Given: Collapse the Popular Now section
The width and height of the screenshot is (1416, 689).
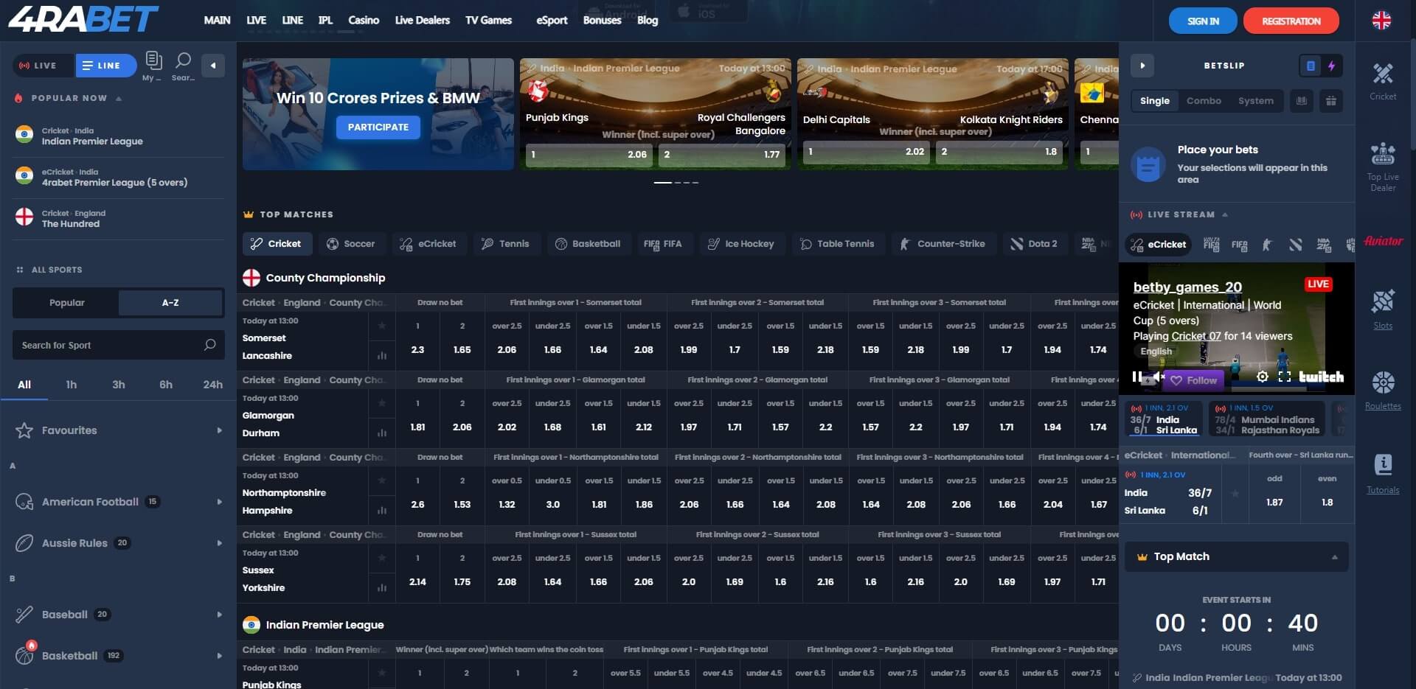Looking at the screenshot, I should tap(119, 98).
